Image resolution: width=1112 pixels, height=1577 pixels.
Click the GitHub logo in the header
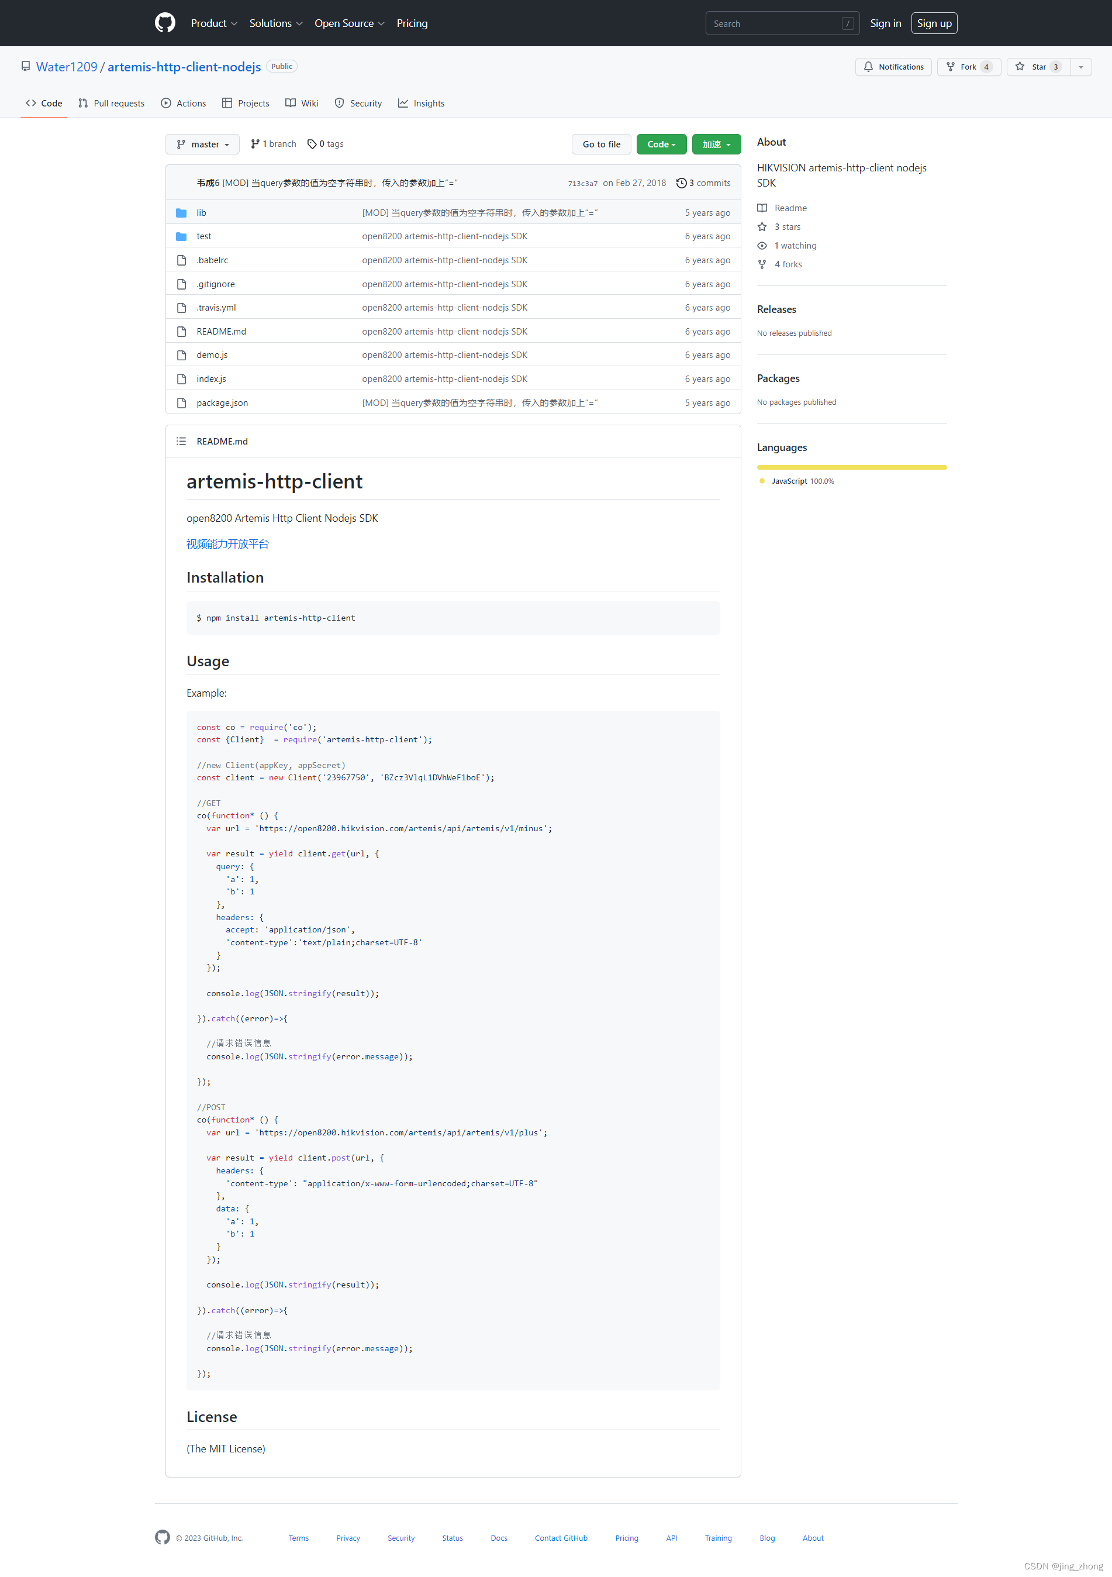pos(165,23)
